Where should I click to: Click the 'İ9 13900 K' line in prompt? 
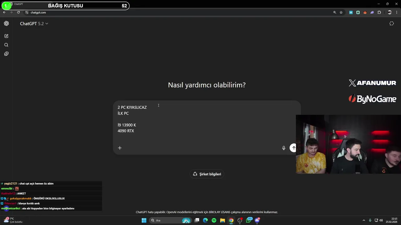coord(127,125)
